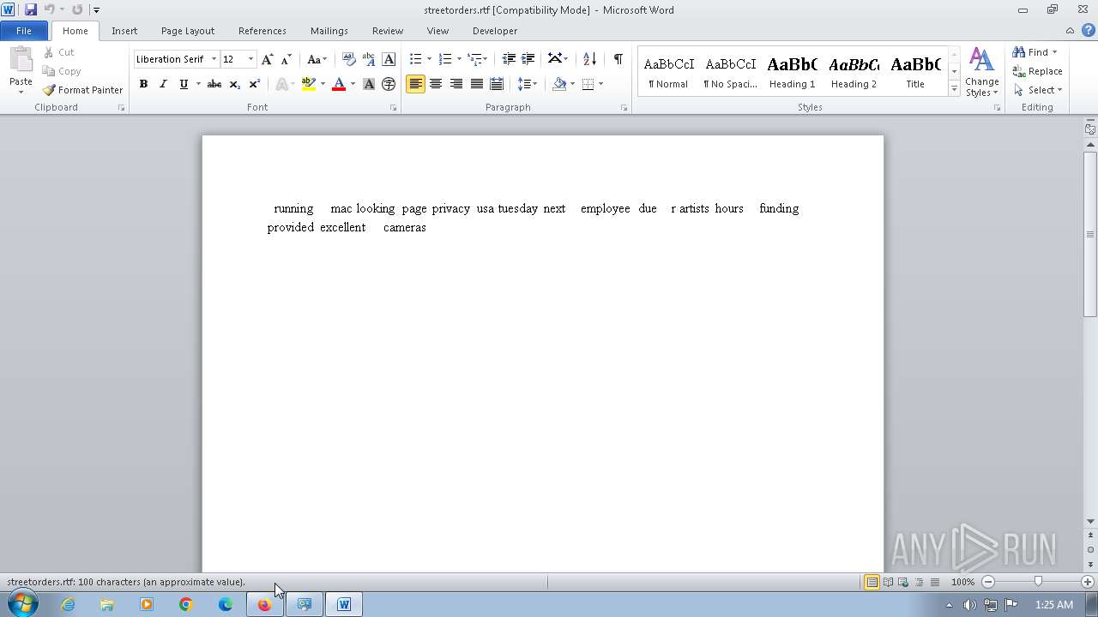
Task: Switch to the Developer tab
Action: click(x=495, y=31)
